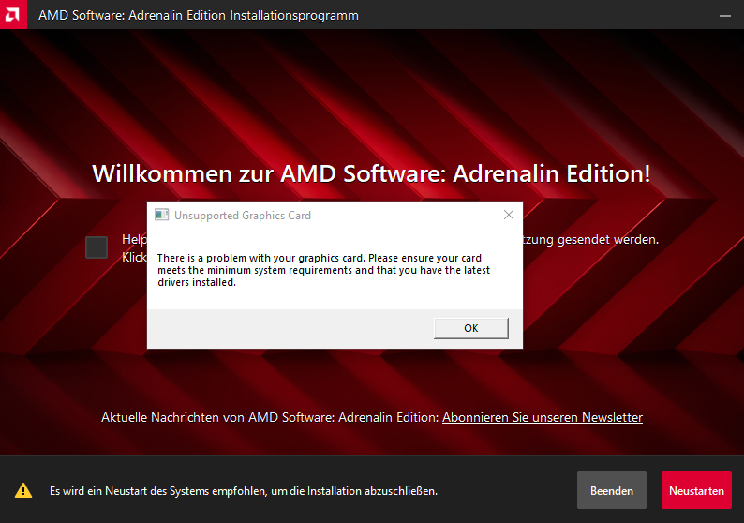744x523 pixels.
Task: Click the 'Unsupported Graphics Card' dialog title
Action: [243, 216]
